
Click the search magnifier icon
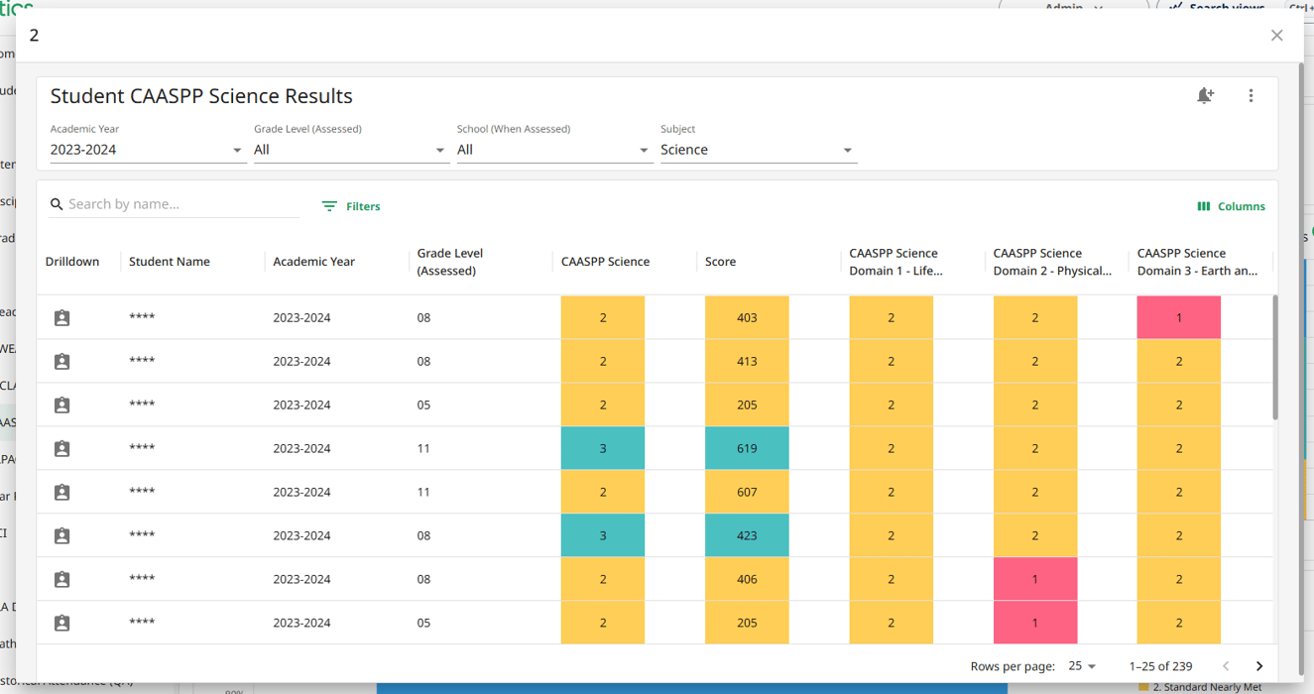(x=57, y=204)
